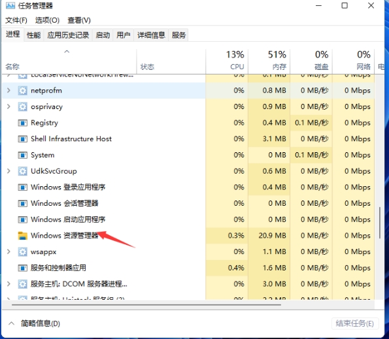Open the 详细信息 tab
Viewport: 389px width, 339px height.
pyautogui.click(x=151, y=35)
